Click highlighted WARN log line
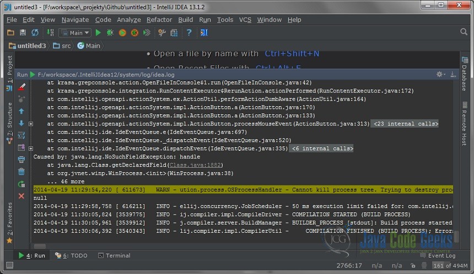 [x=243, y=190]
